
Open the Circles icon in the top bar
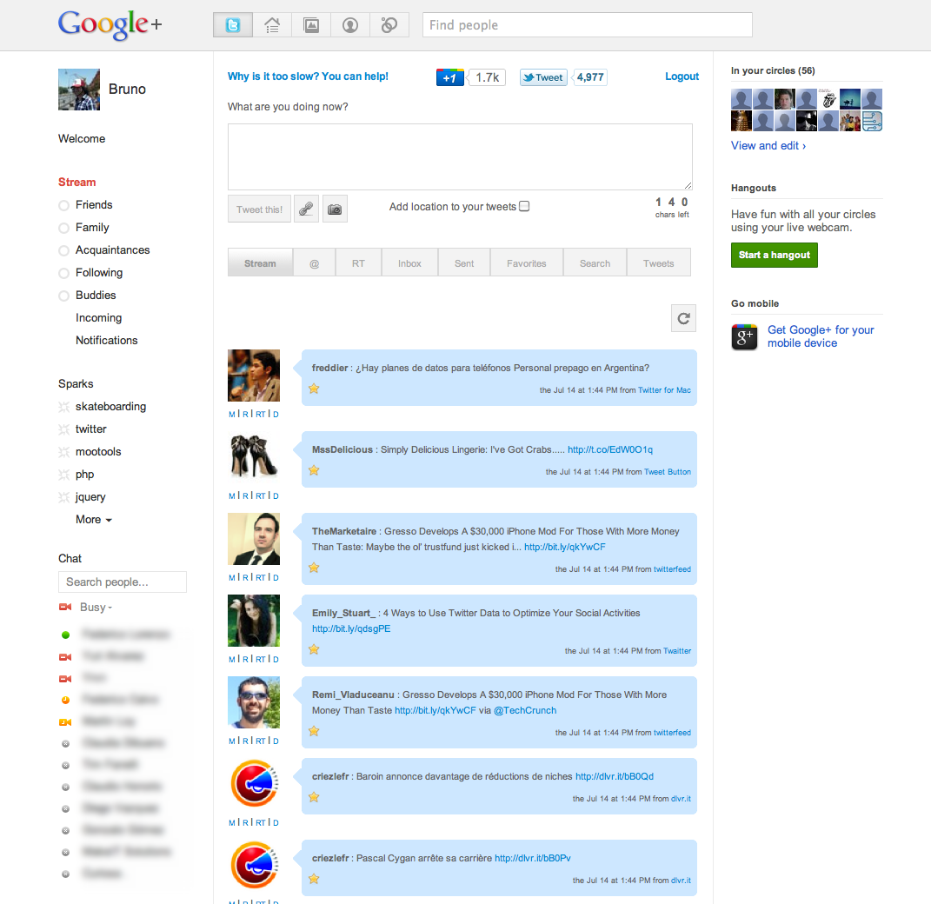(389, 24)
